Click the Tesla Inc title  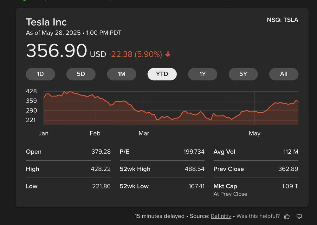pyautogui.click(x=46, y=22)
